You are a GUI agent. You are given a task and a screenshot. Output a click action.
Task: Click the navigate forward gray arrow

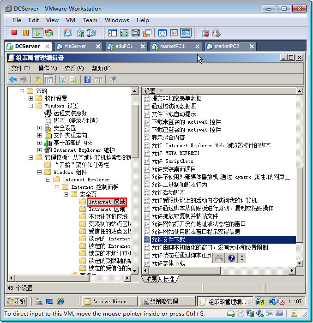[x=23, y=79]
